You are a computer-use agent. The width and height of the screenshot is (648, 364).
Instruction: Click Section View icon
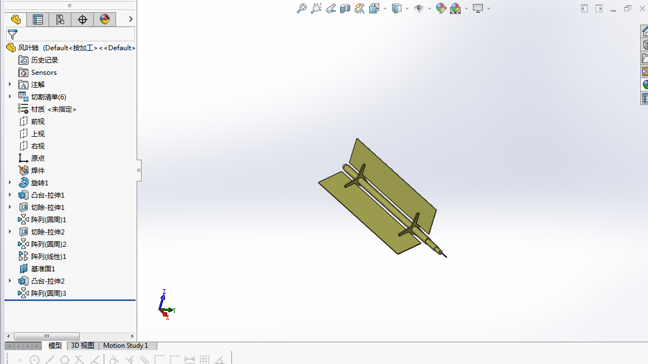click(345, 8)
